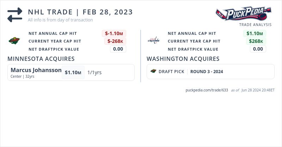The width and height of the screenshot is (282, 147).
Task: Click the Wild logo beside Draft Pick
Action: [153, 71]
